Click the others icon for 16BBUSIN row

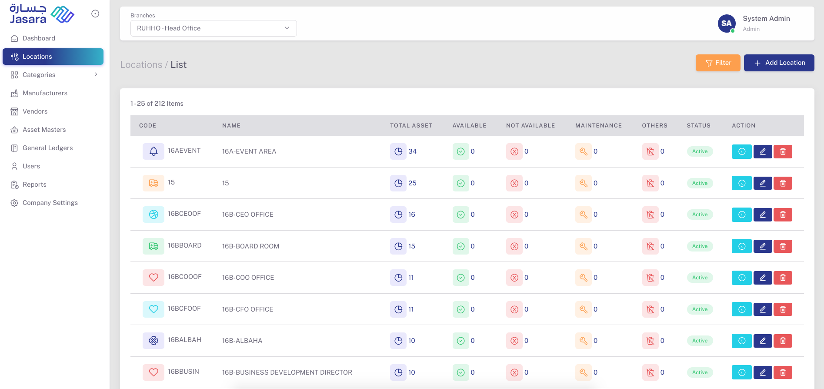pyautogui.click(x=650, y=372)
